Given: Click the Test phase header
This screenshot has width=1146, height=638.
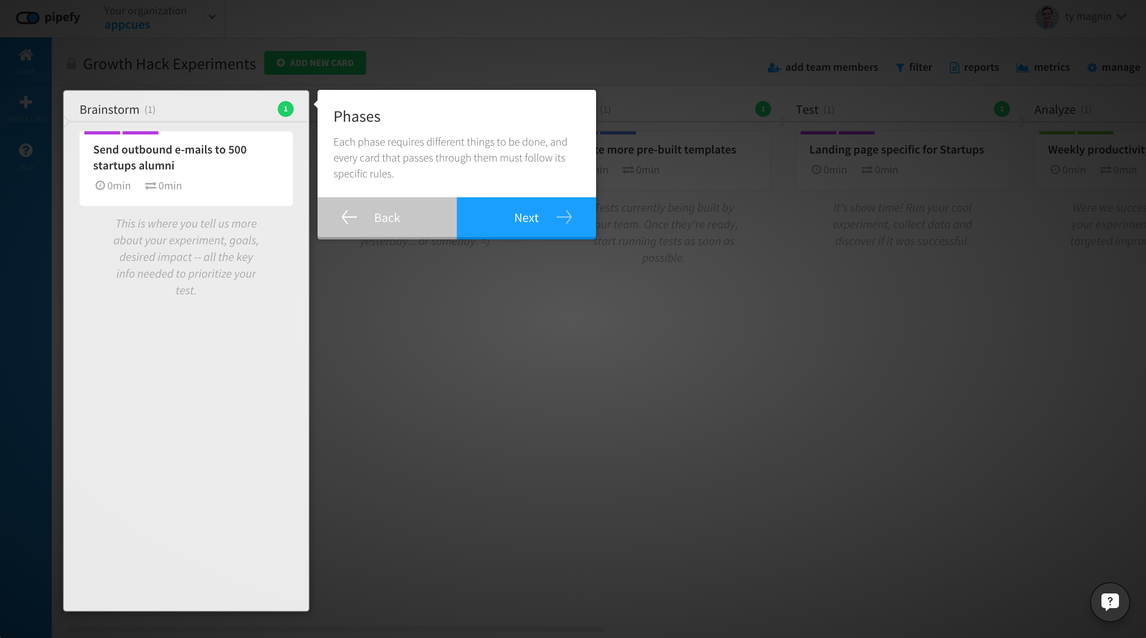Looking at the screenshot, I should pyautogui.click(x=807, y=109).
